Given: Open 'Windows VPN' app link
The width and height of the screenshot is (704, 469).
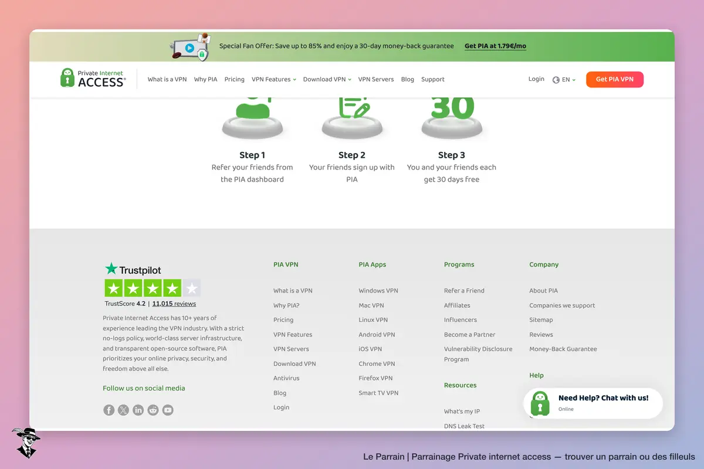Looking at the screenshot, I should coord(378,291).
